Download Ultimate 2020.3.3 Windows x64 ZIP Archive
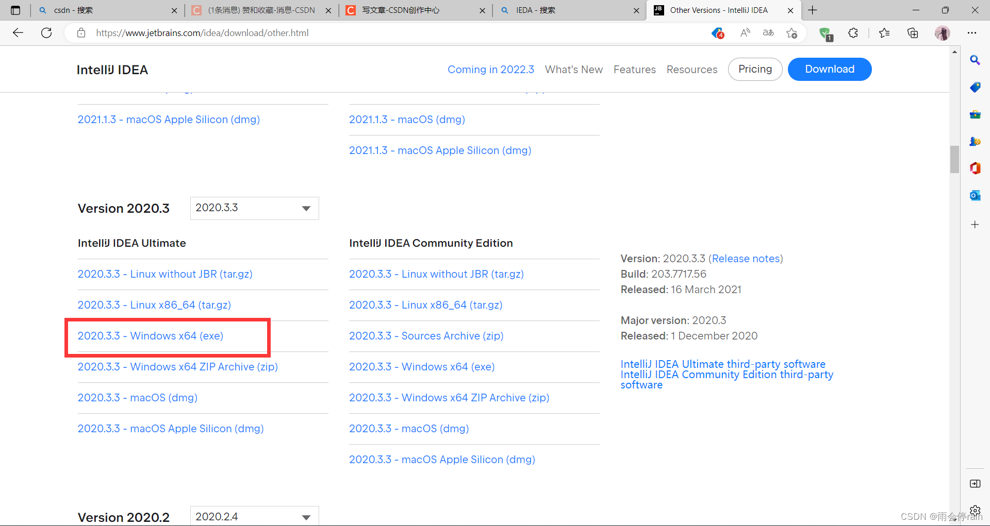Image resolution: width=990 pixels, height=526 pixels. pyautogui.click(x=178, y=367)
